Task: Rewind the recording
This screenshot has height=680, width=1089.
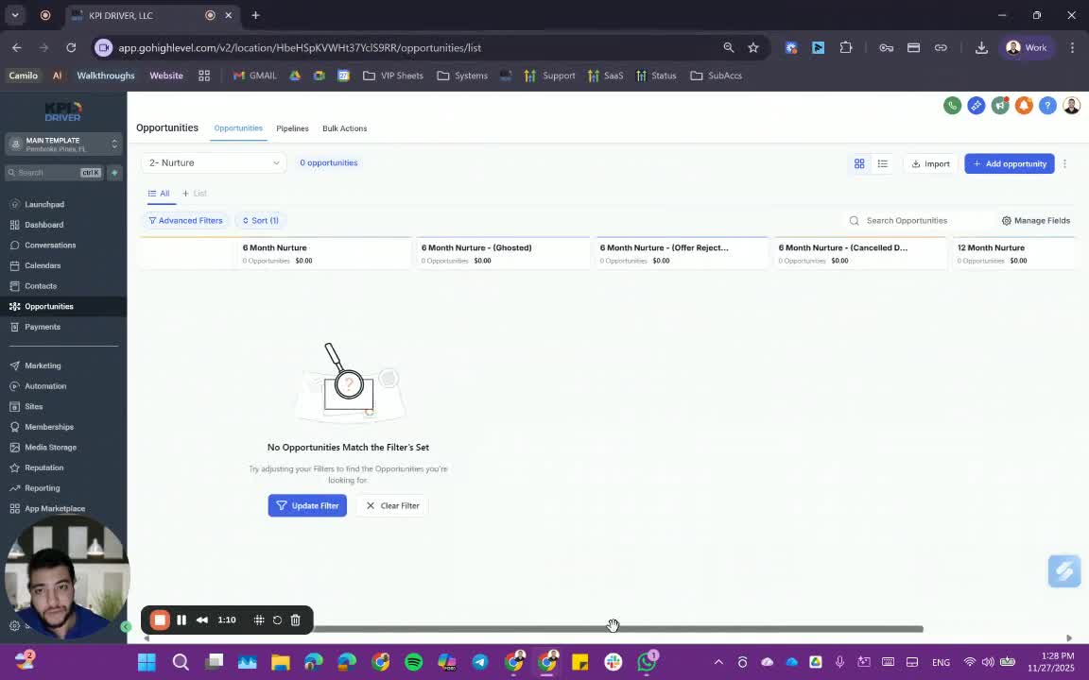Action: pyautogui.click(x=202, y=620)
